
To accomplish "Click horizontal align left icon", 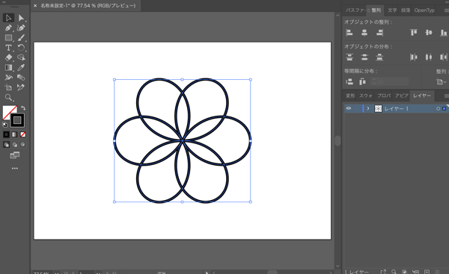I will (349, 33).
